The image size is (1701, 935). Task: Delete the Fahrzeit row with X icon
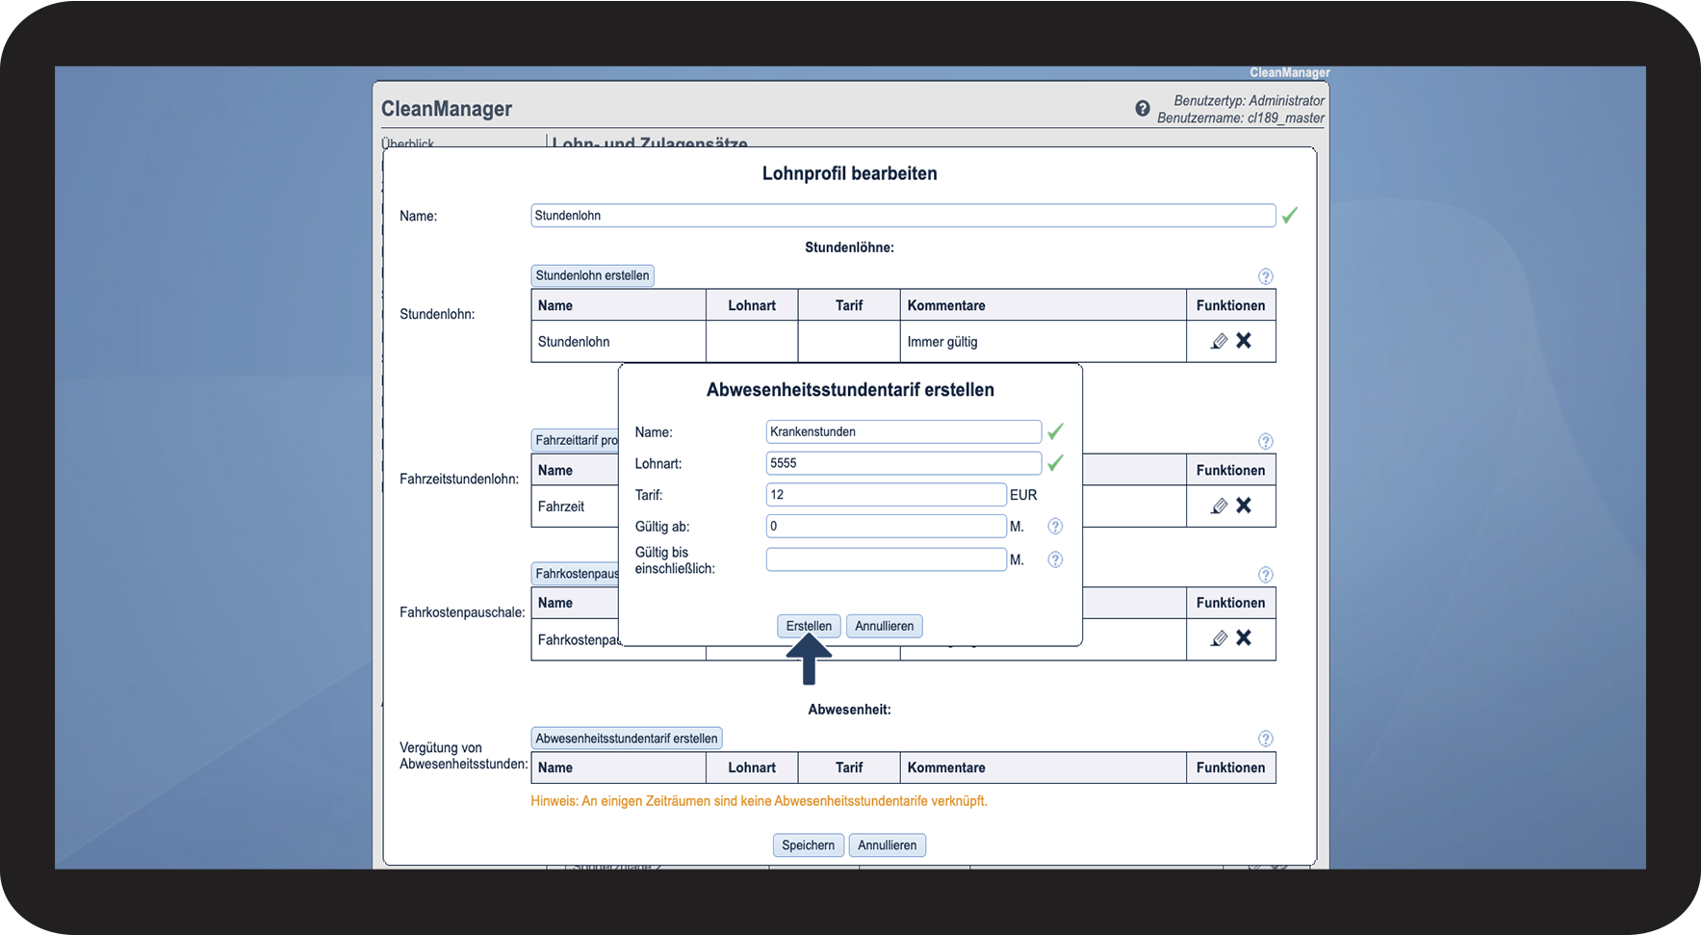point(1244,506)
